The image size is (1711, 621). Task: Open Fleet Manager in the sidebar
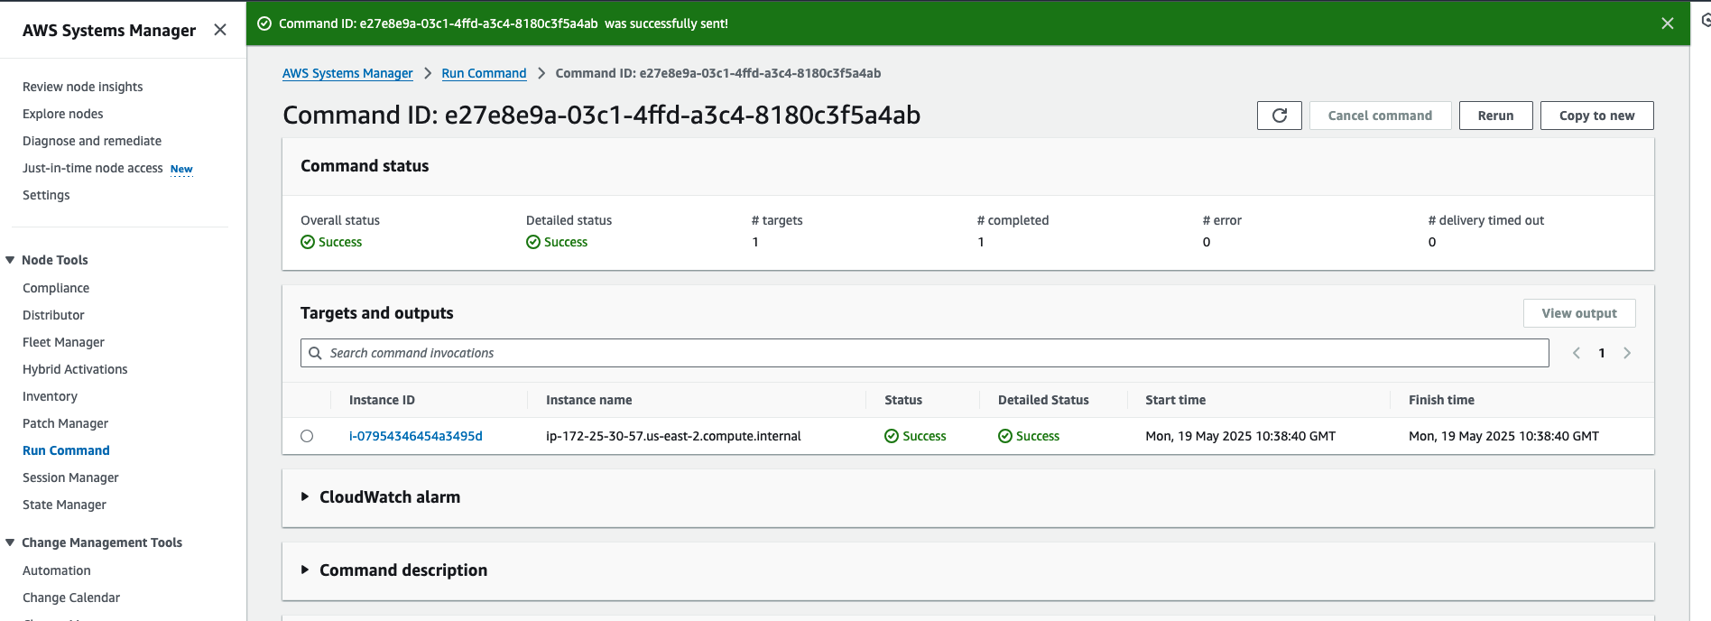(x=63, y=342)
